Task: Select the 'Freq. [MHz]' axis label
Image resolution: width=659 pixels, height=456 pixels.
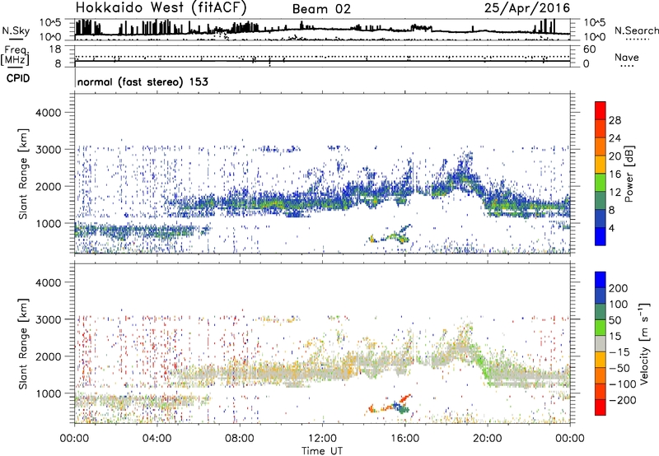Action: (15, 55)
